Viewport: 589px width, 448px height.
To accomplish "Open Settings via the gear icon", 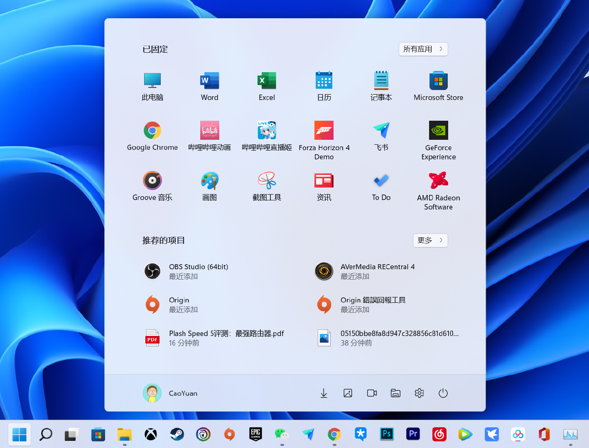I will (x=420, y=393).
